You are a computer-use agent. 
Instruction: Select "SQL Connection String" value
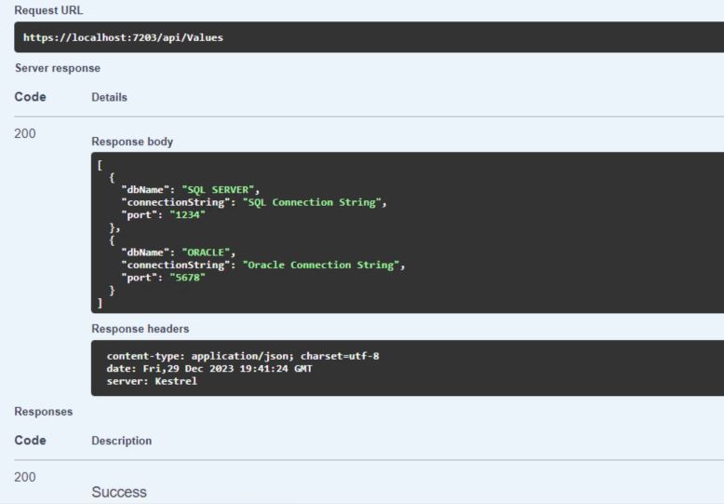click(312, 202)
